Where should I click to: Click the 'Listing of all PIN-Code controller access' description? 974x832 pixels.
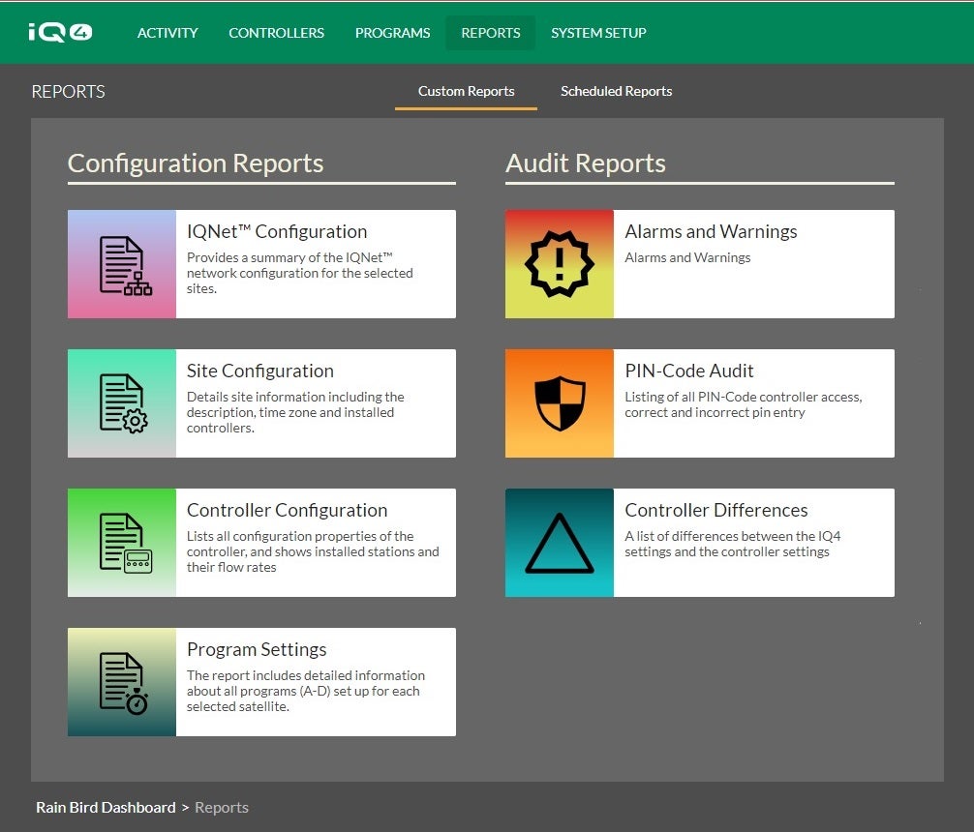[x=744, y=404]
